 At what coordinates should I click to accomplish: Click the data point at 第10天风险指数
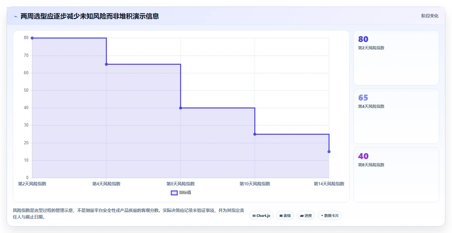255,134
